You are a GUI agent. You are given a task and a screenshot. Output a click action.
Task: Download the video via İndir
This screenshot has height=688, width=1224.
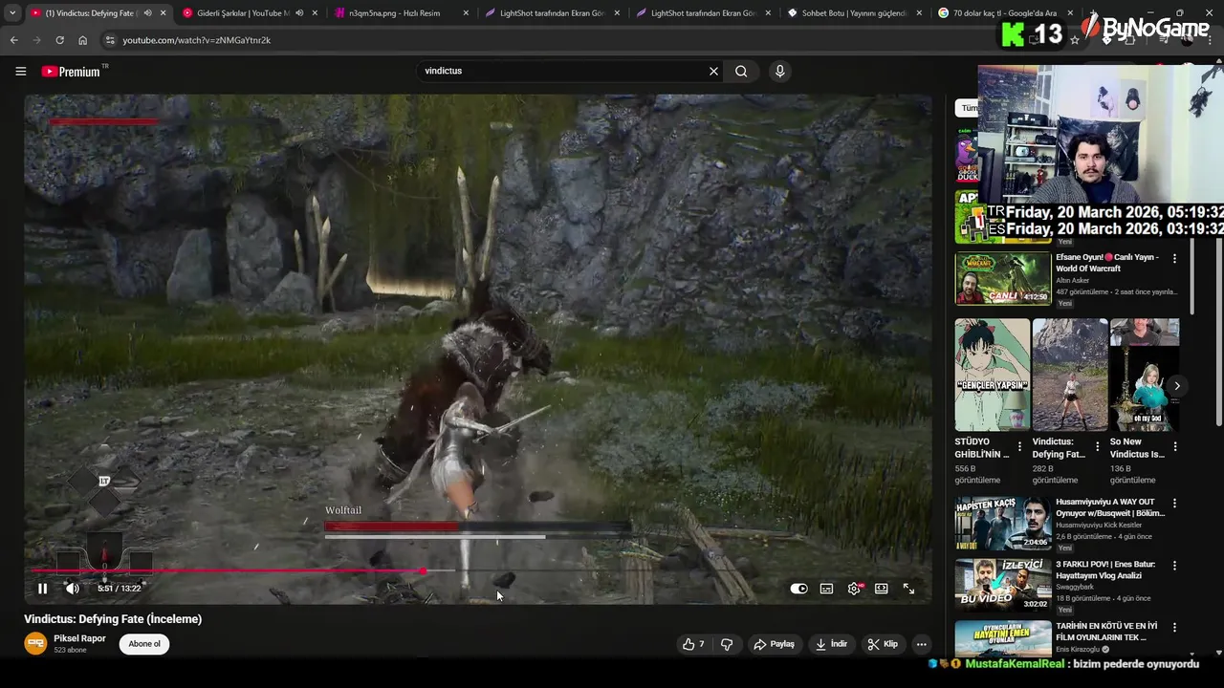click(x=831, y=644)
